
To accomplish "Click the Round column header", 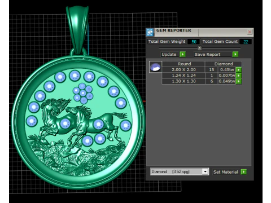I will pyautogui.click(x=184, y=64).
